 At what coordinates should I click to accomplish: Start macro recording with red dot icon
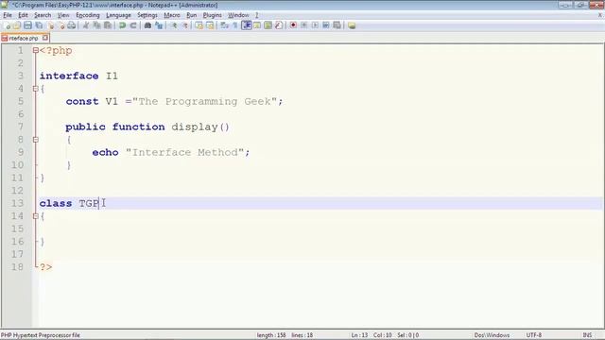coord(293,25)
